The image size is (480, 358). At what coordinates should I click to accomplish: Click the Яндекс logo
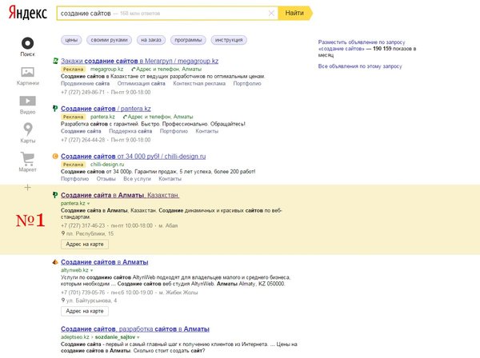[26, 14]
